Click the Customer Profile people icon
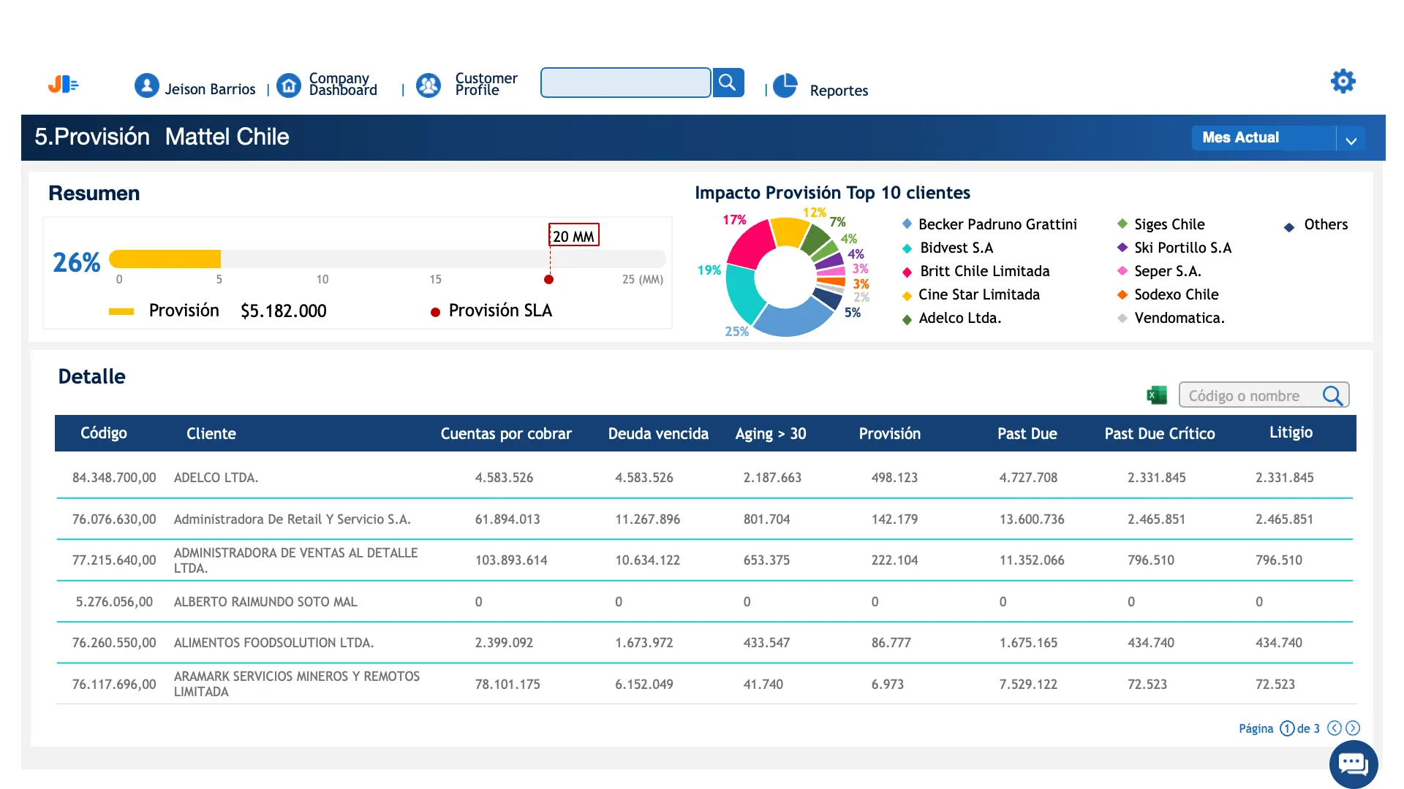Screen dimensions: 1404x789 point(429,86)
